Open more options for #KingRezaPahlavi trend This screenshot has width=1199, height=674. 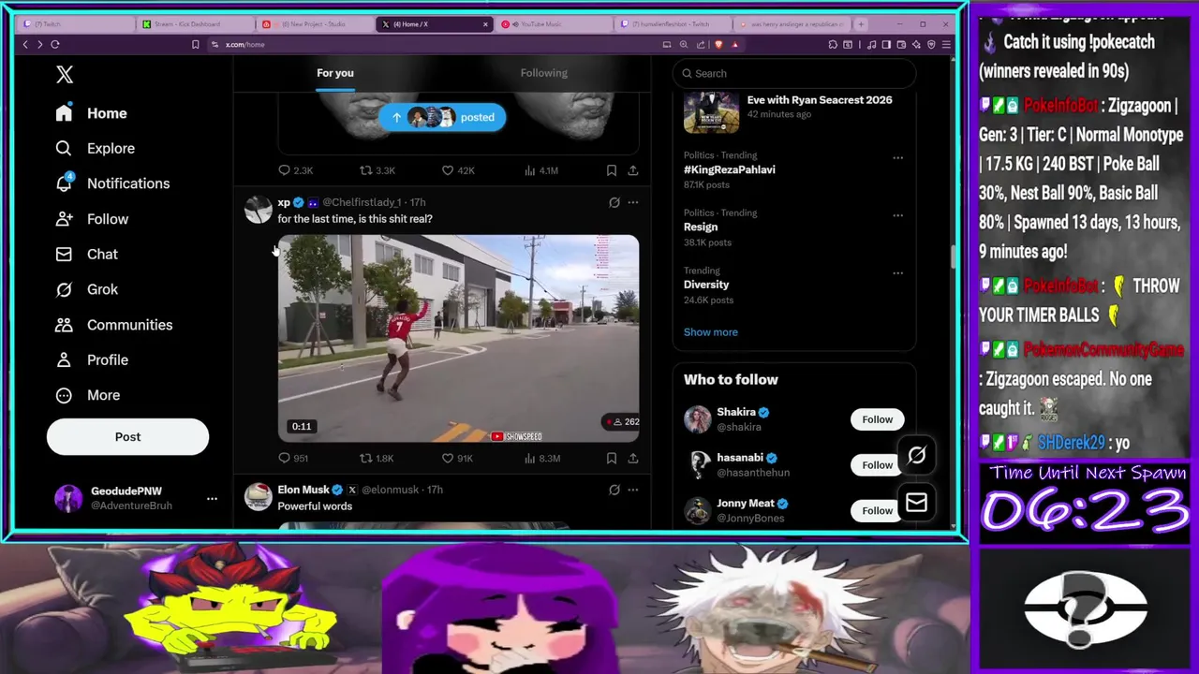pos(897,157)
